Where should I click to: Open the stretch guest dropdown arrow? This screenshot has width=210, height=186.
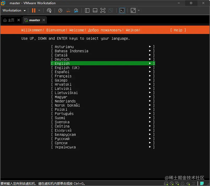tap(139, 10)
